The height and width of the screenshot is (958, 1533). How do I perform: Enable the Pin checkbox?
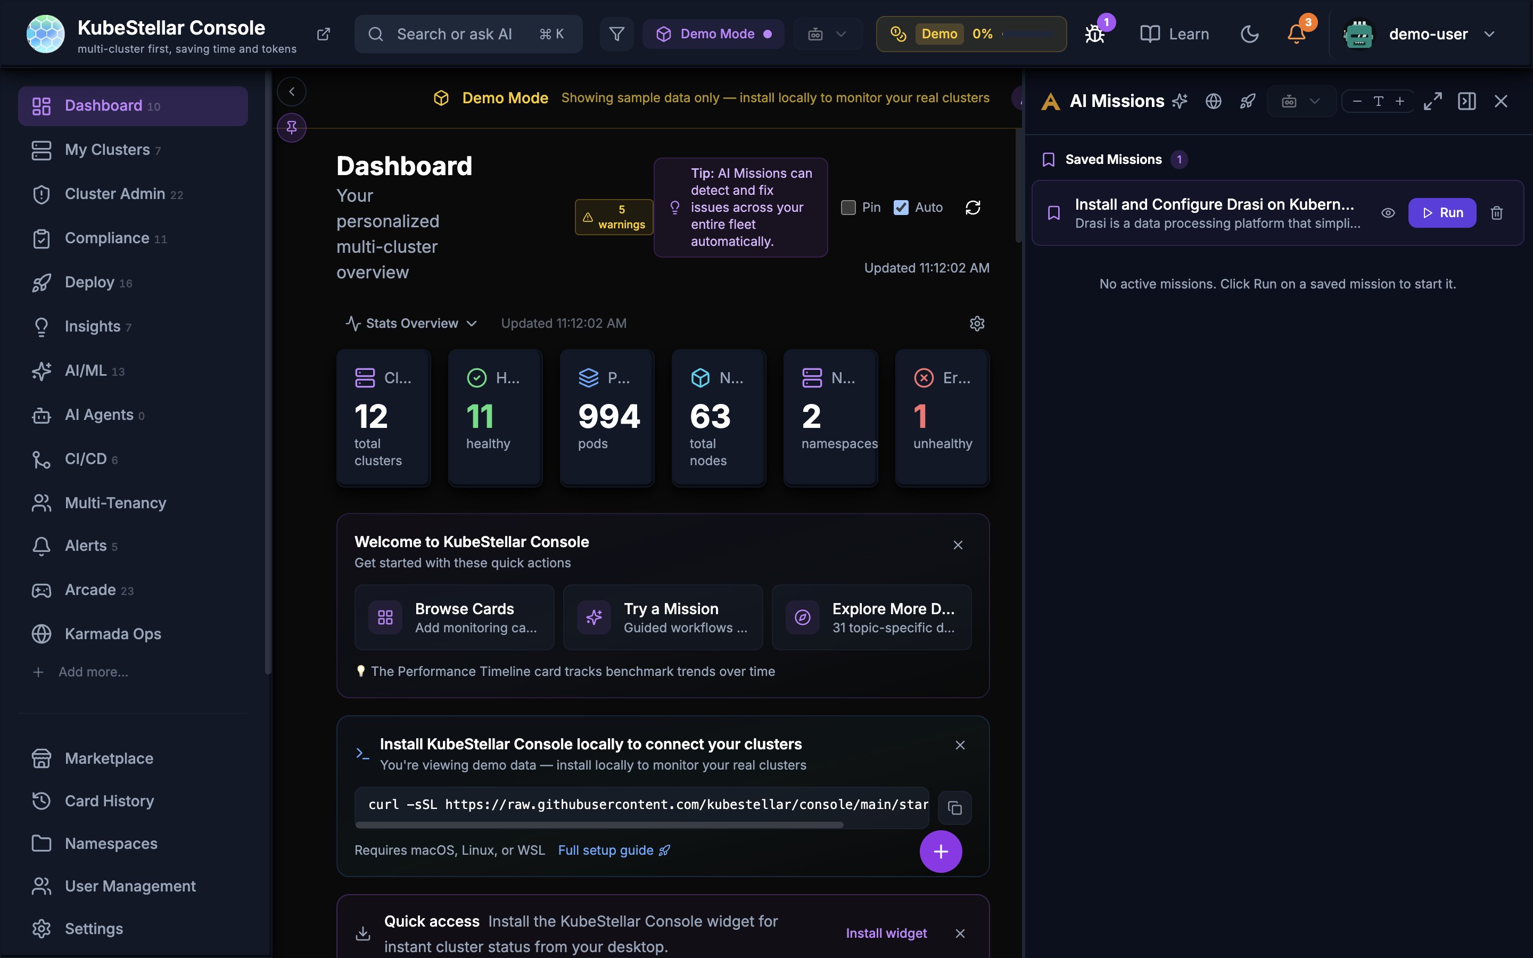click(x=848, y=208)
